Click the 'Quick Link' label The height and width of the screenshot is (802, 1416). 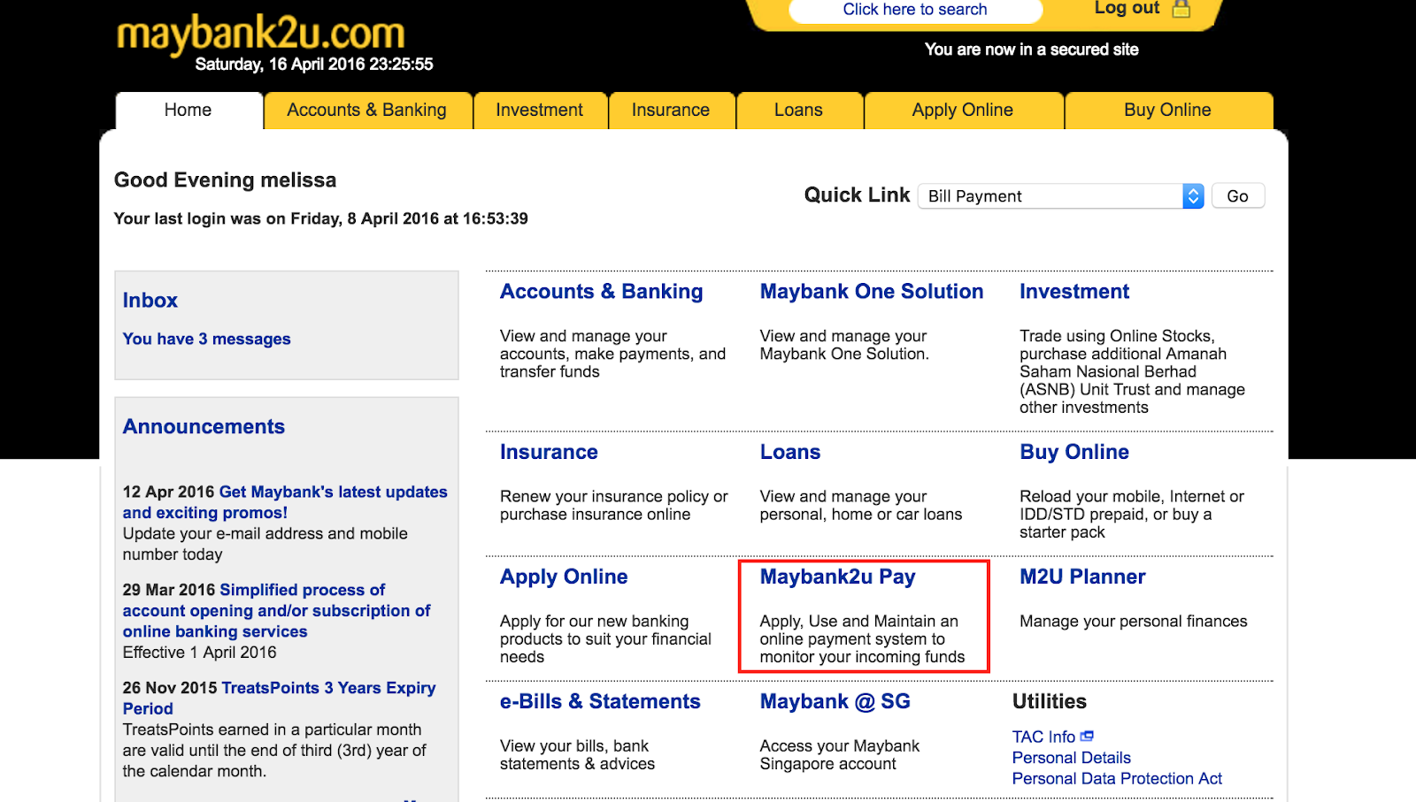tap(857, 195)
